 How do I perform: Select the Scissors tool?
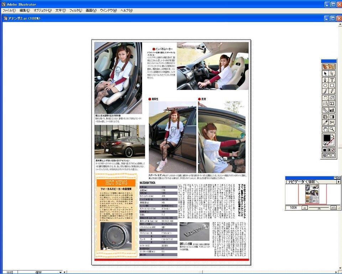[332, 123]
